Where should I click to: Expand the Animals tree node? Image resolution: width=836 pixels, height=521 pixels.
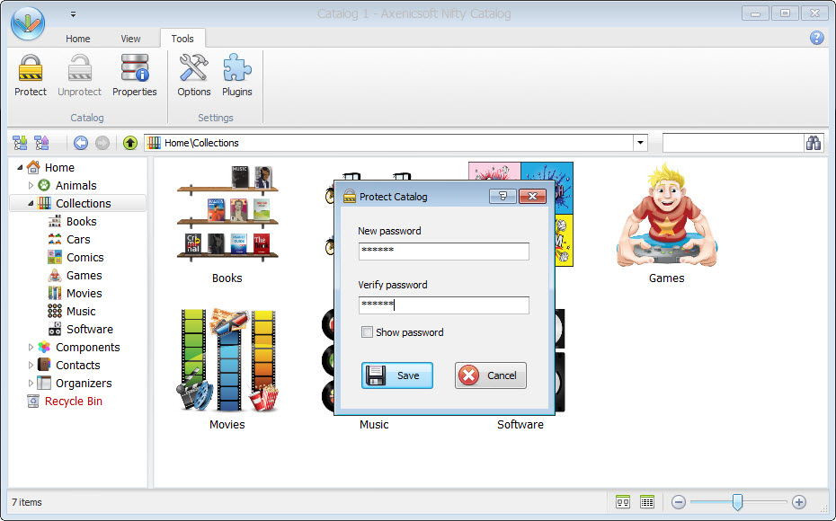31,185
